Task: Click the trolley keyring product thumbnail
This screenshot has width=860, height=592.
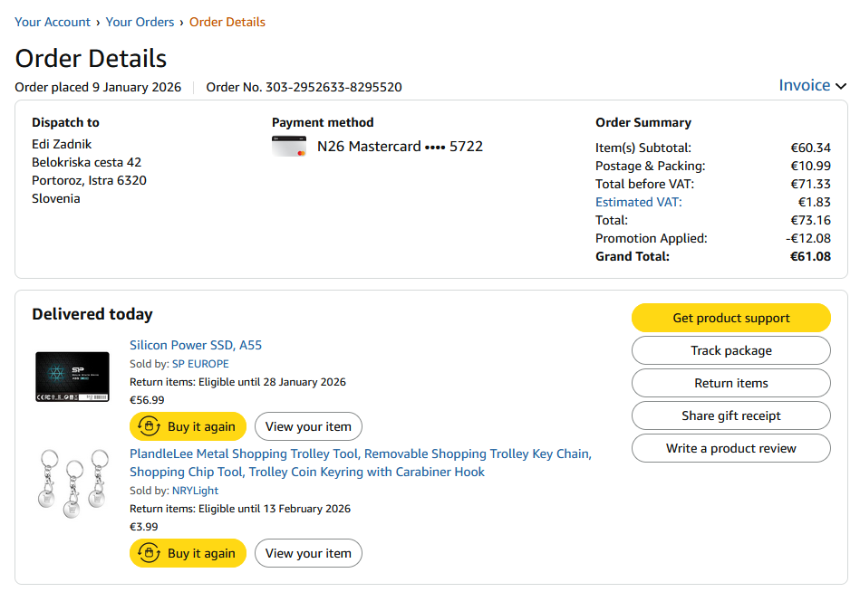Action: pos(72,482)
